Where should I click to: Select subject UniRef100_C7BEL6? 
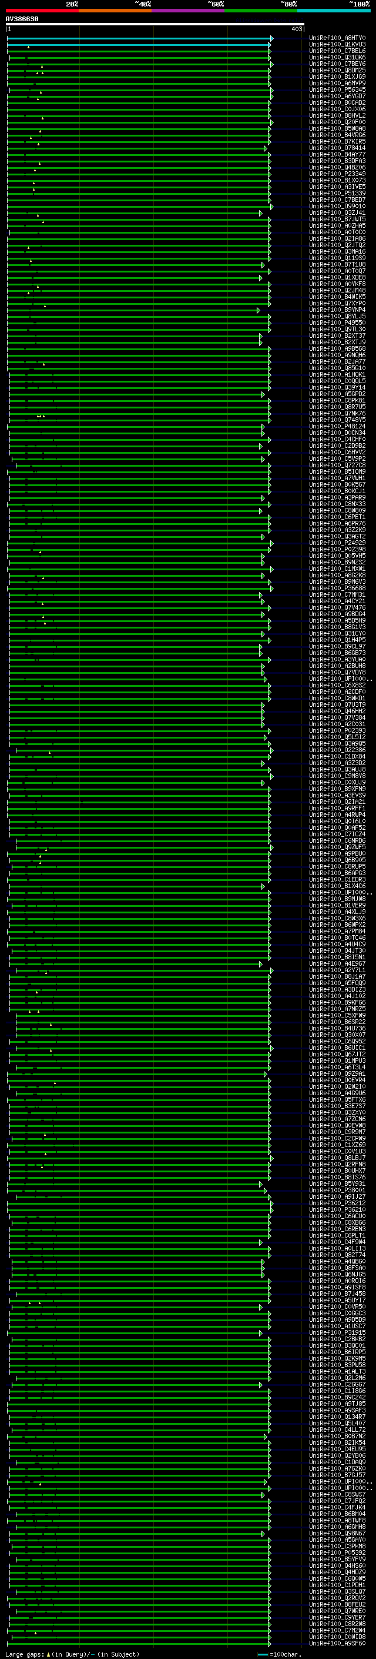337,52
